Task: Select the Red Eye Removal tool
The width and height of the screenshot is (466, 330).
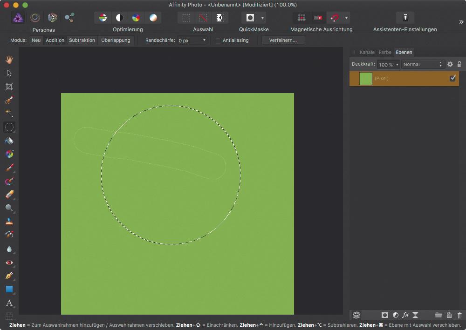Action: tap(9, 263)
